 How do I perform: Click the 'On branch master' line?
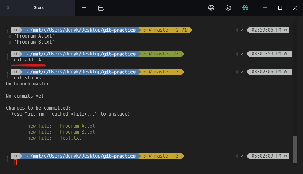(28, 84)
